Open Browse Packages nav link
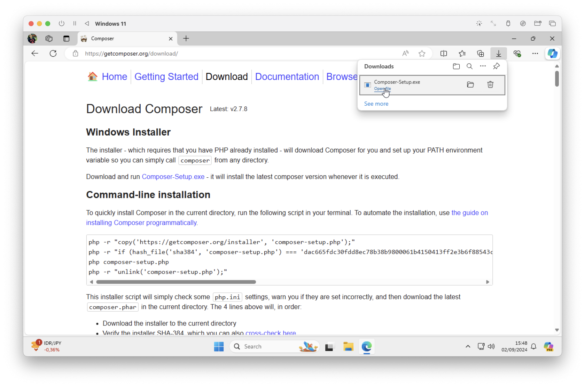The width and height of the screenshot is (585, 387). (x=342, y=76)
